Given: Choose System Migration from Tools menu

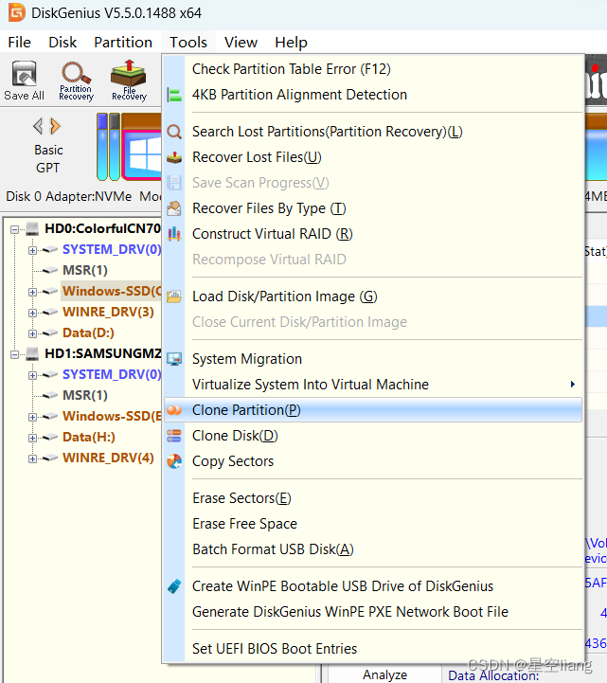Looking at the screenshot, I should (x=373, y=359).
